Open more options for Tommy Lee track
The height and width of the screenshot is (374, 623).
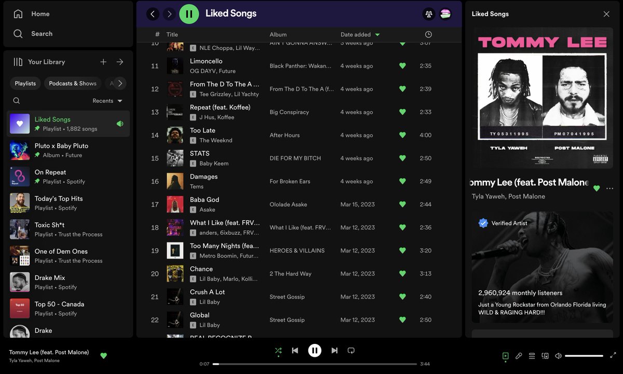click(x=610, y=189)
